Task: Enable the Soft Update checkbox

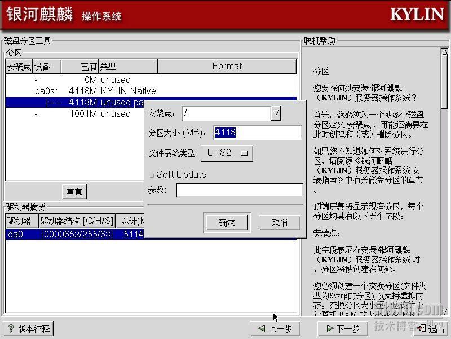Action: [x=152, y=175]
